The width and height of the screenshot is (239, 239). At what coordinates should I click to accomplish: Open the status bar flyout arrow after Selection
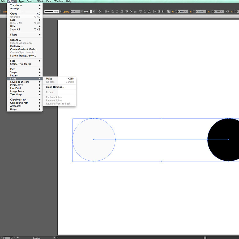55,238
